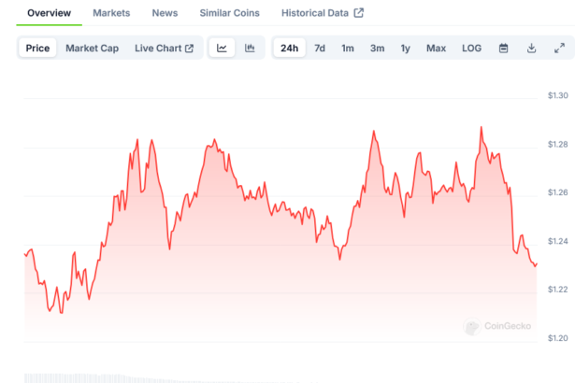Select the line chart view icon
This screenshot has width=575, height=383.
click(222, 48)
